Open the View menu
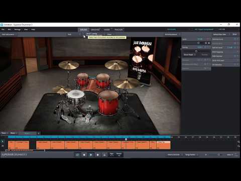Viewport: 241px width, 181px height. 26,30
